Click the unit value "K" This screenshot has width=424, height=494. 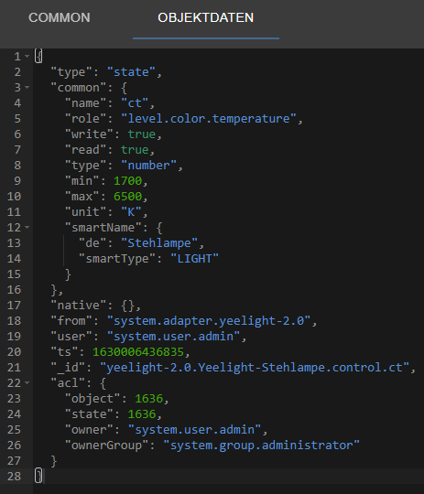click(x=131, y=212)
